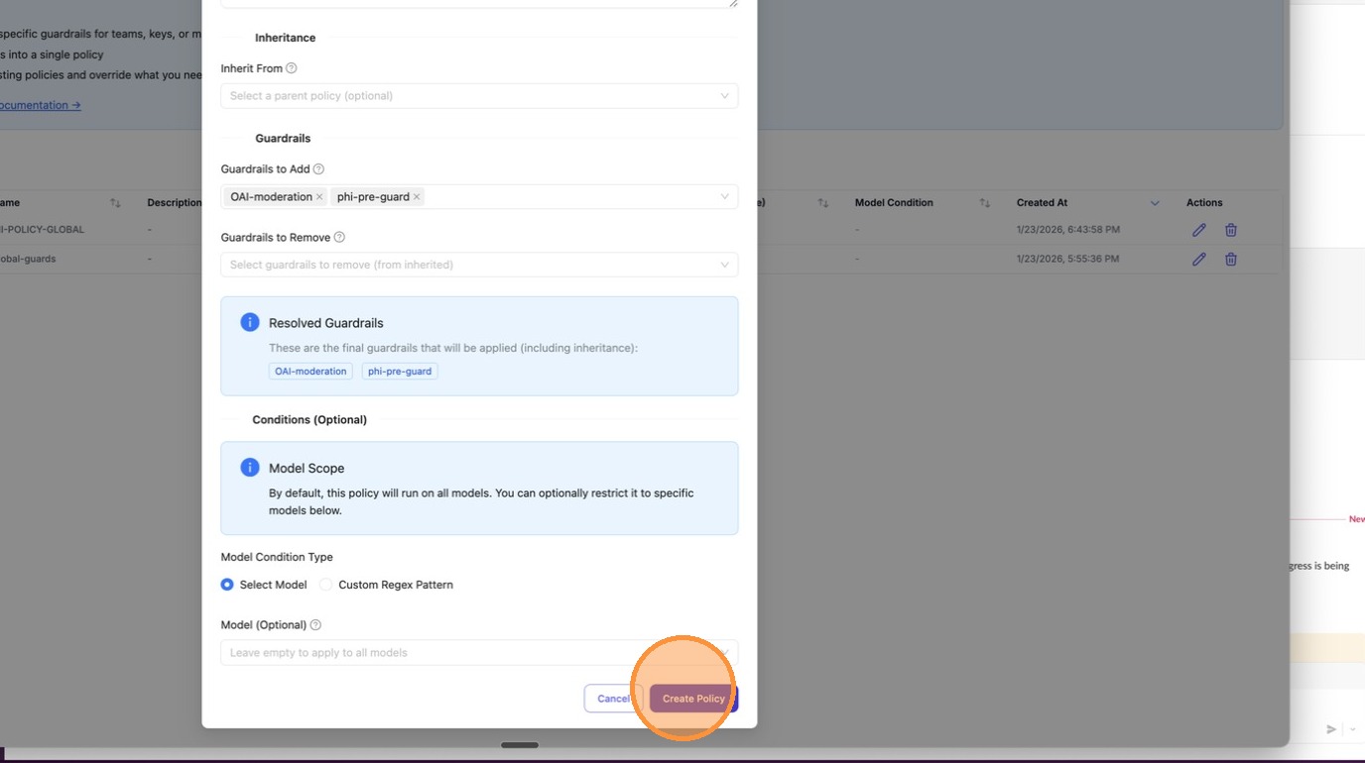Edit the policy created at 5:55:36 PM
The height and width of the screenshot is (763, 1365).
pos(1199,260)
